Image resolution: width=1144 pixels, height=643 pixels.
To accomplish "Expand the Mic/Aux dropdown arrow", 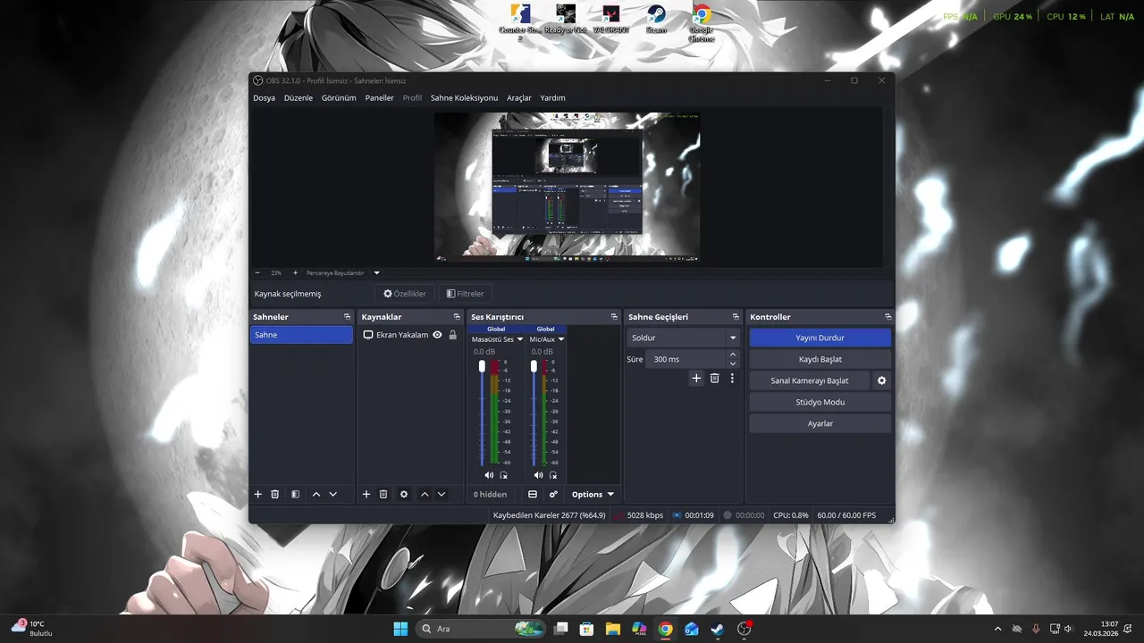I will 561,339.
